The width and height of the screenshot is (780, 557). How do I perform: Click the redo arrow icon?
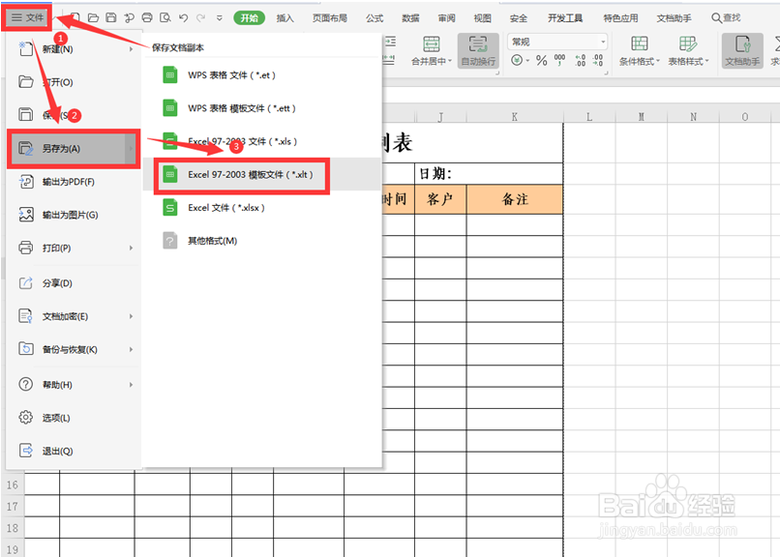pyautogui.click(x=200, y=17)
